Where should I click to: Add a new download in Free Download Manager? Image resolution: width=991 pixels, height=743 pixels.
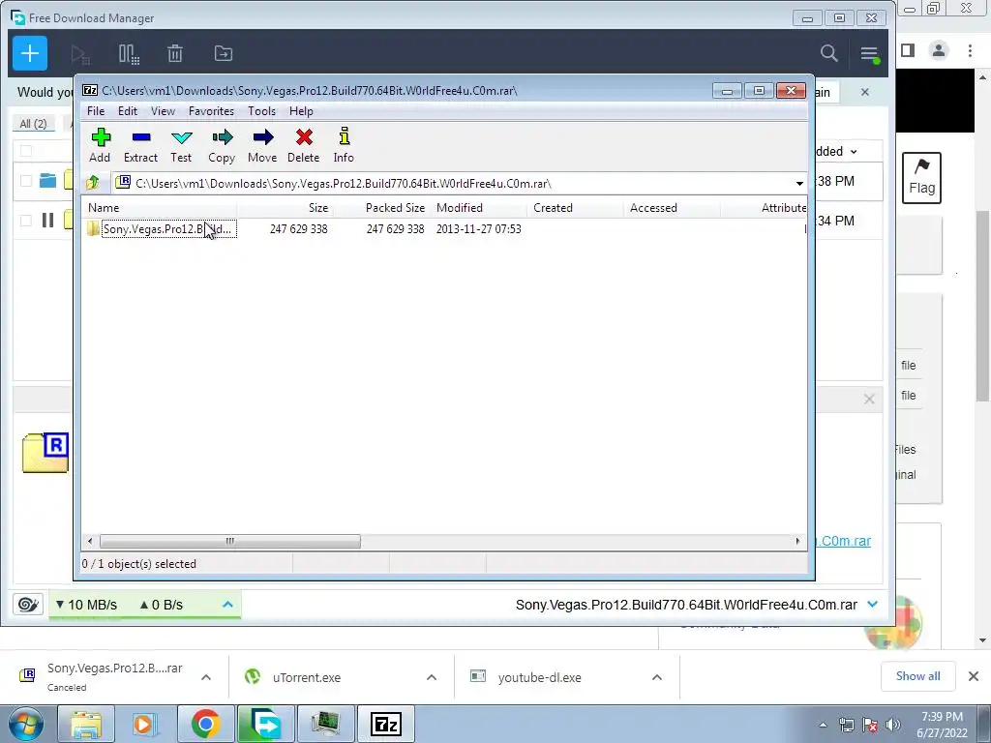coord(30,54)
